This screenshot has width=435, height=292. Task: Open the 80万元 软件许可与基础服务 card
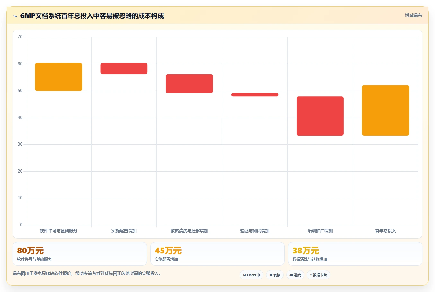80,254
